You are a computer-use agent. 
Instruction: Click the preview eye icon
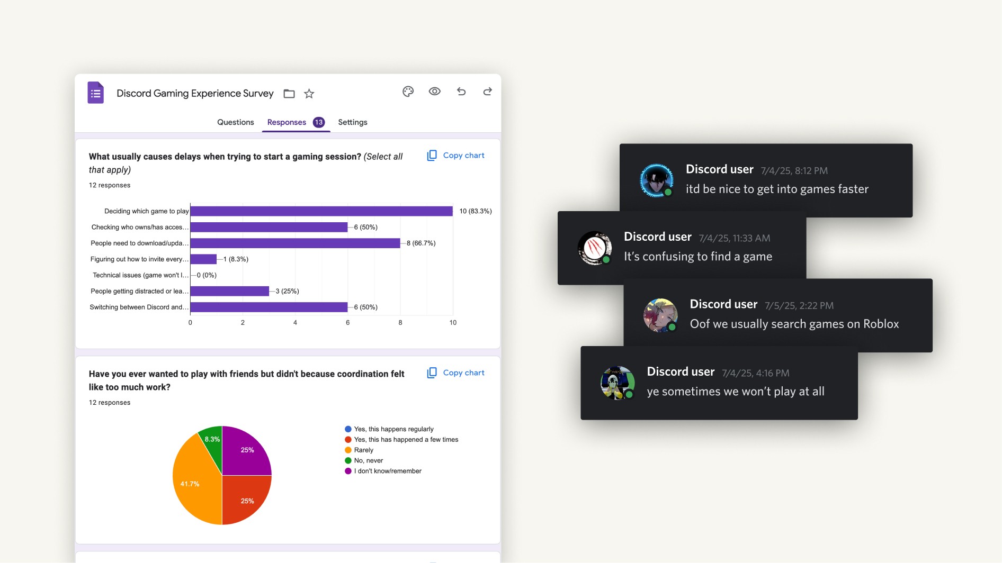pyautogui.click(x=435, y=92)
